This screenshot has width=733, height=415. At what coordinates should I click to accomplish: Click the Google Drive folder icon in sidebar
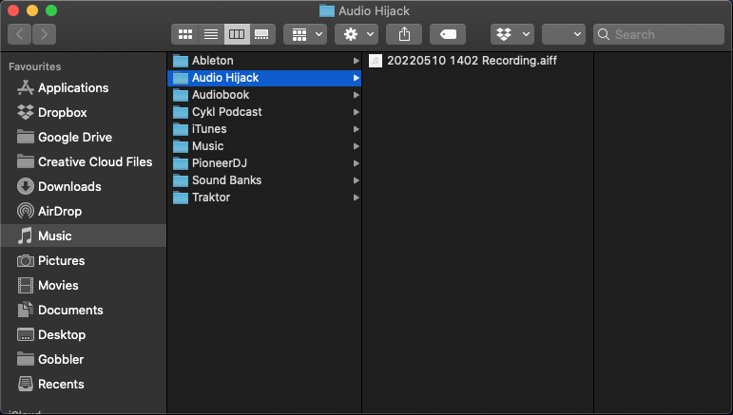coord(26,137)
